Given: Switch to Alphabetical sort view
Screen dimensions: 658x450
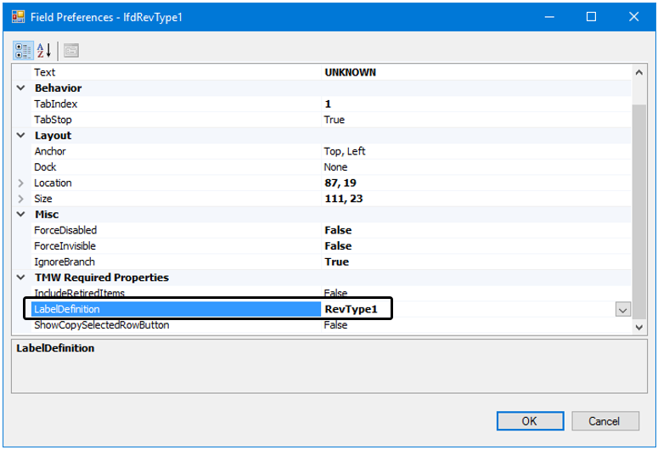Looking at the screenshot, I should pos(43,50).
